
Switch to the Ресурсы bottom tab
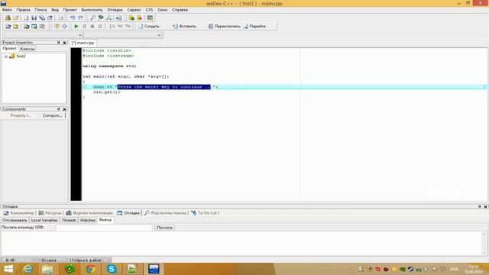click(50, 213)
